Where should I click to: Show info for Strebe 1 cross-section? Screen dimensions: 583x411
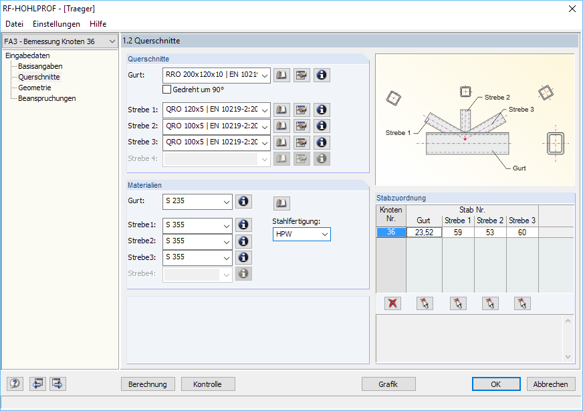coord(322,110)
